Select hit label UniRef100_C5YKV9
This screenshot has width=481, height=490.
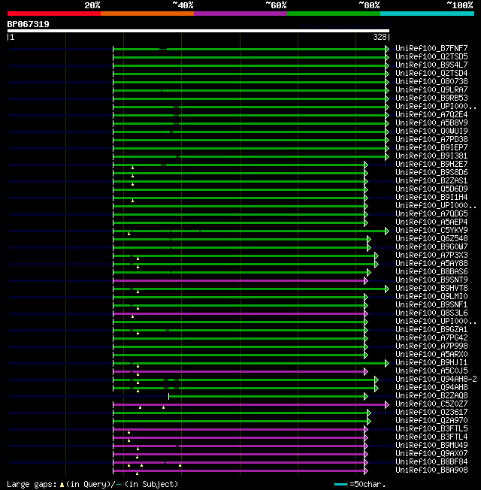pyautogui.click(x=431, y=231)
